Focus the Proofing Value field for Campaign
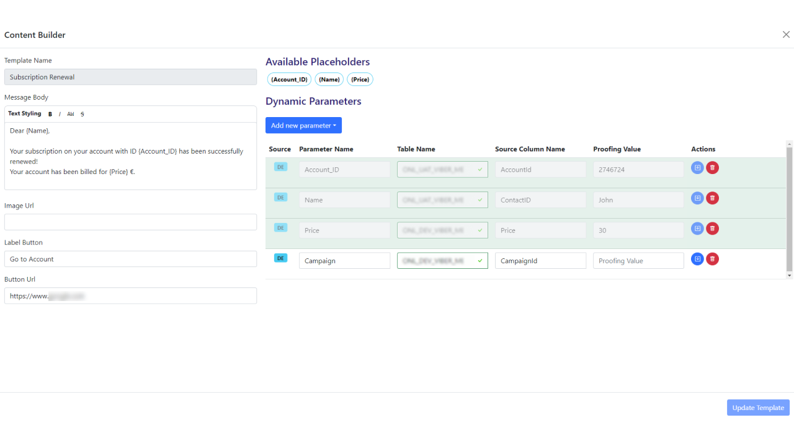 [638, 261]
